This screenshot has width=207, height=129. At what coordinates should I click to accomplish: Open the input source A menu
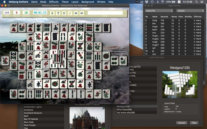click(x=179, y=2)
